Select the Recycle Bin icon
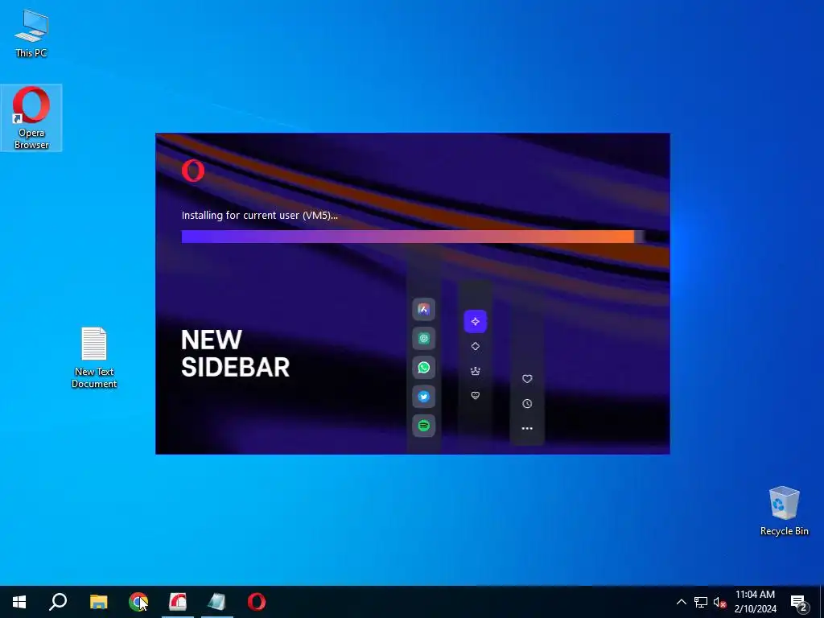Image resolution: width=824 pixels, height=618 pixels. tap(784, 511)
